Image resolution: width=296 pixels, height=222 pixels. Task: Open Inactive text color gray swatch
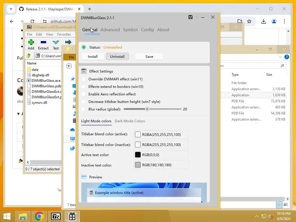[x=138, y=165]
